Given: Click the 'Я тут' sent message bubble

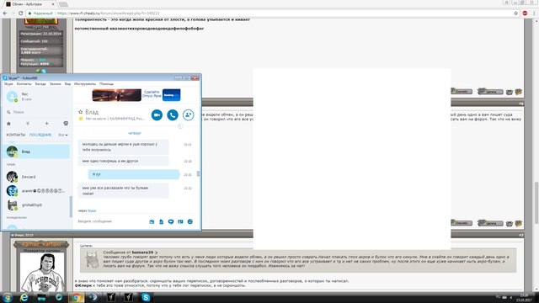Looking at the screenshot, I should point(133,174).
